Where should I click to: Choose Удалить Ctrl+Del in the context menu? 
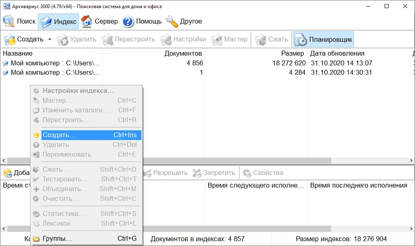point(86,145)
